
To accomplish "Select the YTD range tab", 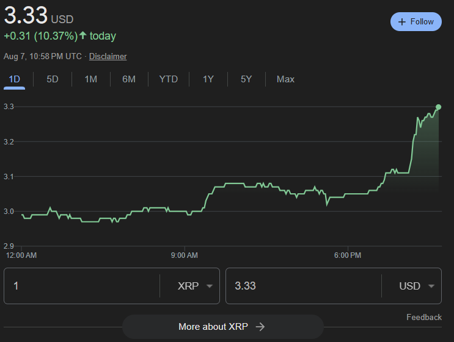I will point(169,79).
